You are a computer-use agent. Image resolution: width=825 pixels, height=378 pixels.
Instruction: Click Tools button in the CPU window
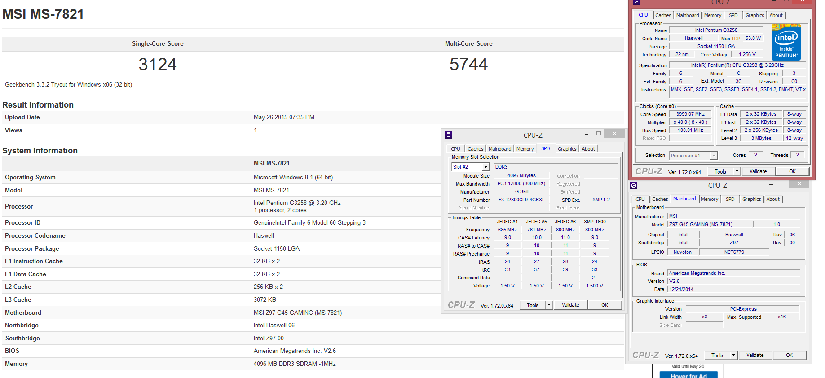coord(720,171)
